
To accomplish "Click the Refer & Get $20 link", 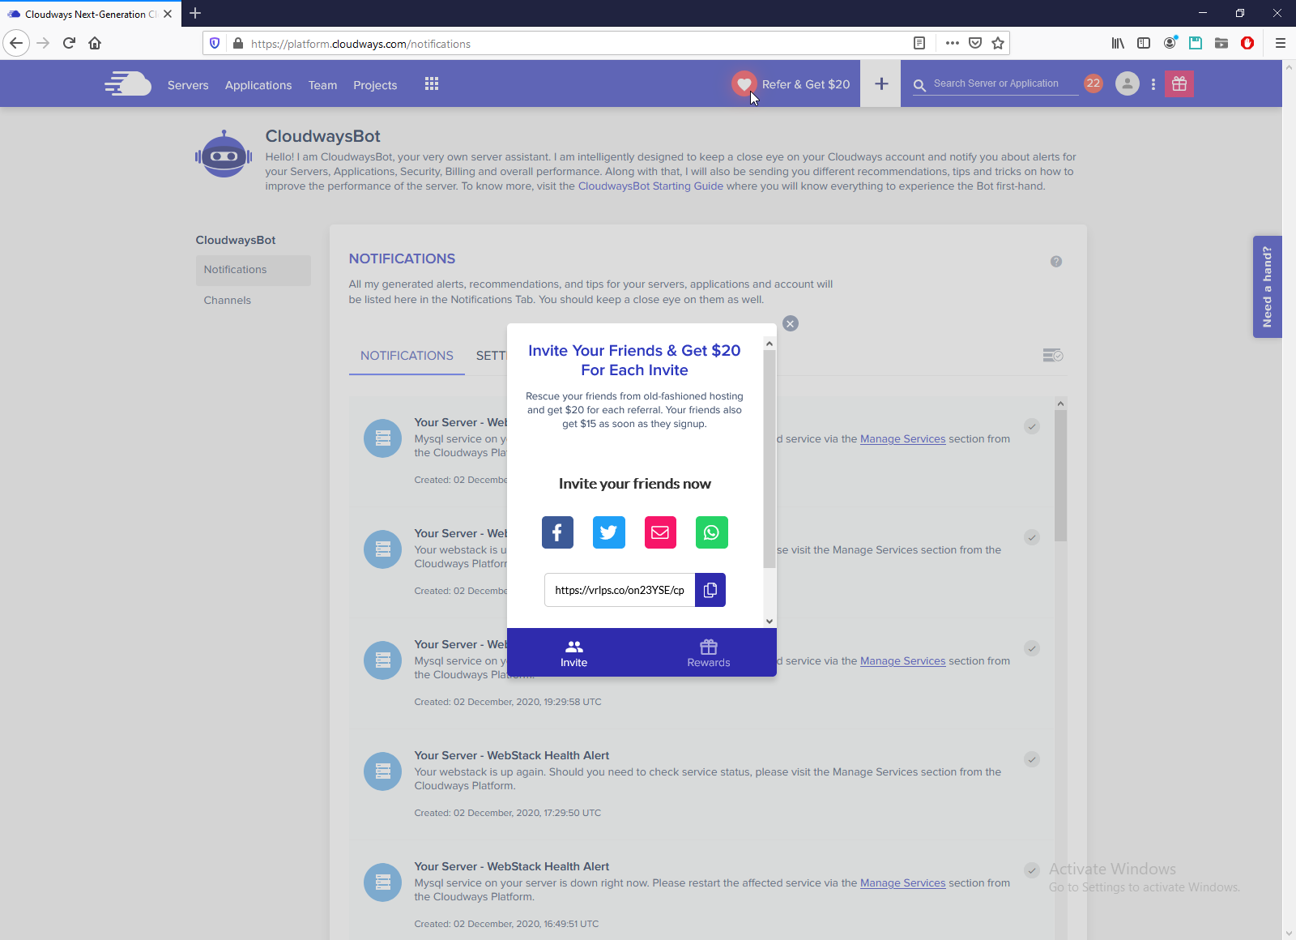I will pyautogui.click(x=806, y=84).
